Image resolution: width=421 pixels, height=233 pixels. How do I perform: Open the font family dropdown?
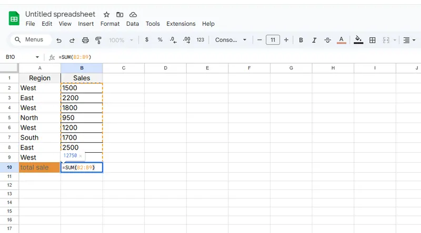pyautogui.click(x=230, y=40)
